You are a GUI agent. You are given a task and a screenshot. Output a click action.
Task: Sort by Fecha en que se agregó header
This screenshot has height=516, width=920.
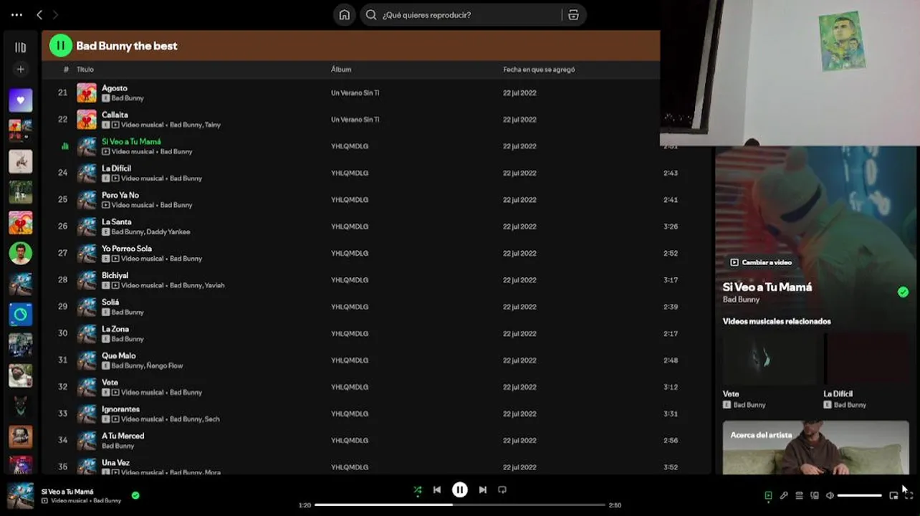coord(539,70)
